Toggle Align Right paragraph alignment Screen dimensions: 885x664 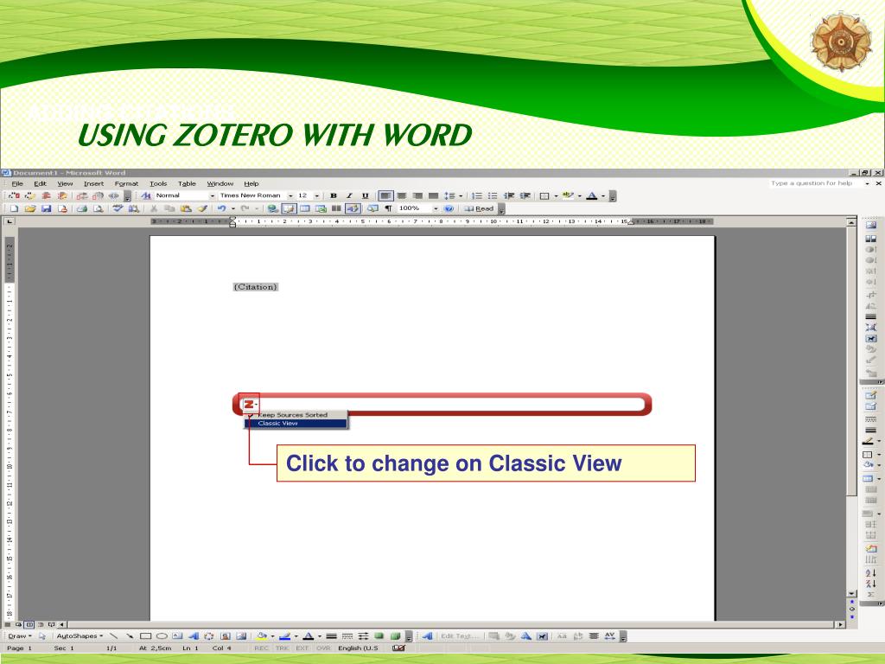pos(417,196)
